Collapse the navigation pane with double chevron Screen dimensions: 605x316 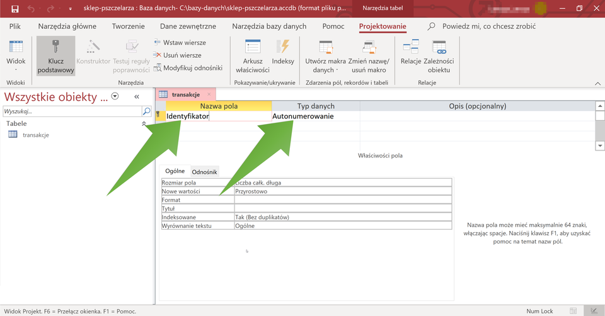click(136, 97)
